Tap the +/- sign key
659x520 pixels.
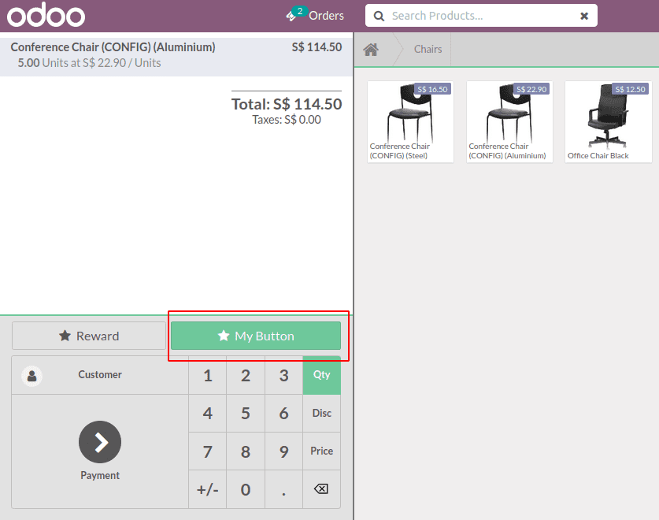tap(208, 489)
